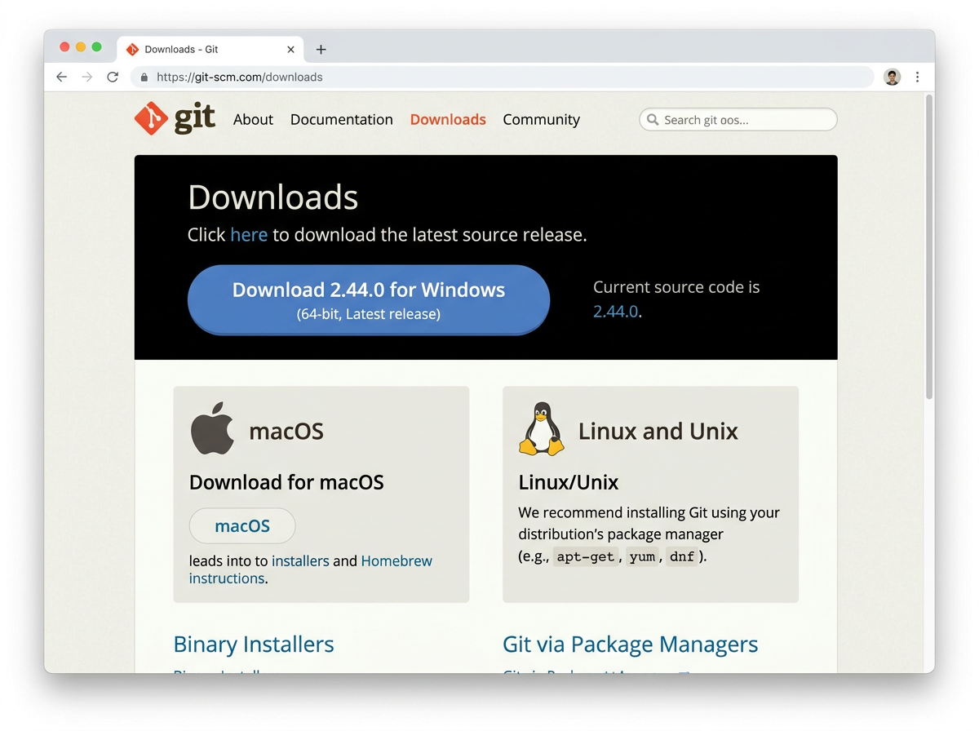Open the Community page

point(541,119)
